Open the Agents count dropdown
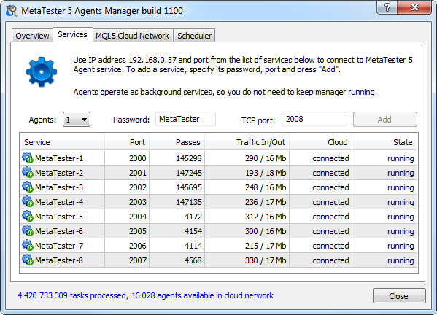 (x=77, y=120)
